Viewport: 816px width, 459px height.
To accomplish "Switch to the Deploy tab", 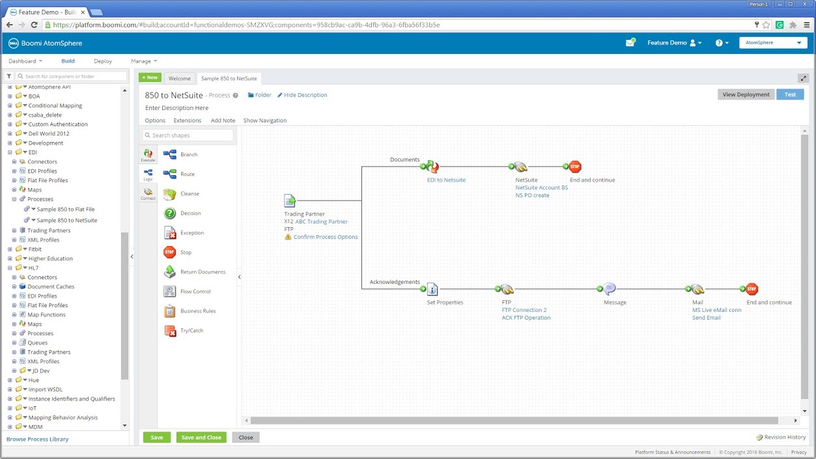I will coord(103,61).
